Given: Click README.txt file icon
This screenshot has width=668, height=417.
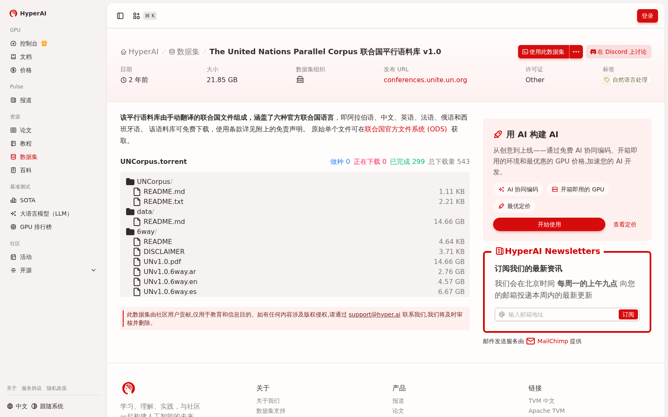Looking at the screenshot, I should click(137, 201).
